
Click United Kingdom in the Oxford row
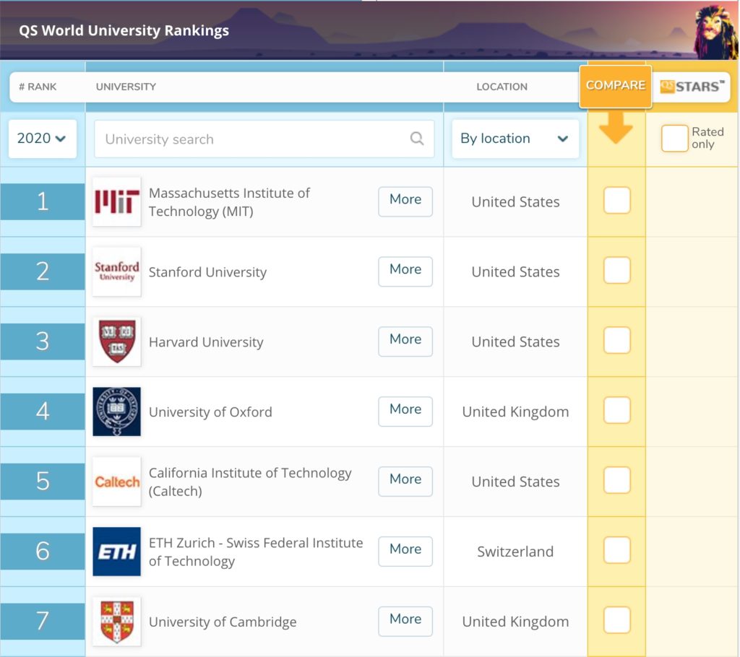click(515, 412)
